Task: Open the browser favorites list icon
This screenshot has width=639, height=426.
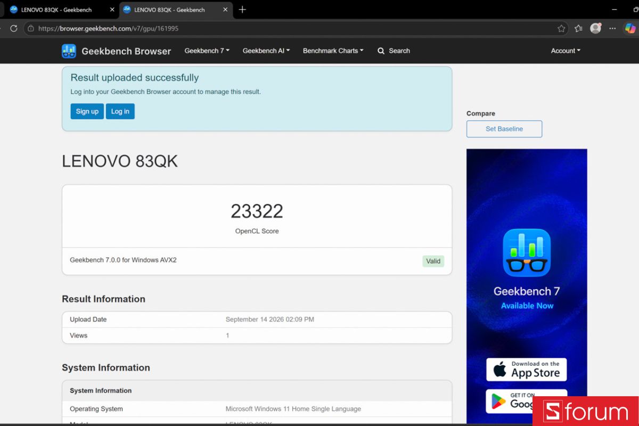Action: click(578, 29)
